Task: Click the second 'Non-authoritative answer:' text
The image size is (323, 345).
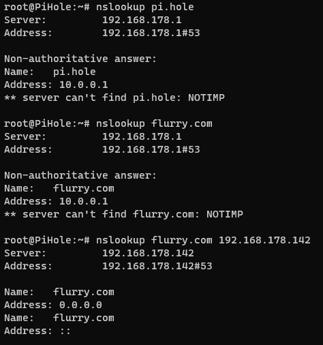Action: pyautogui.click(x=80, y=175)
